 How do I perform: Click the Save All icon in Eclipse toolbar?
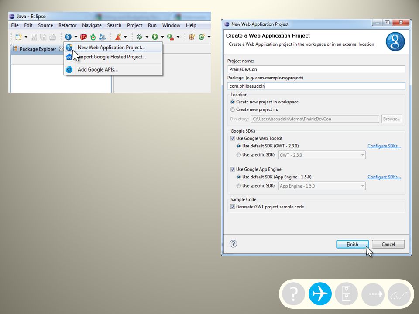point(43,37)
